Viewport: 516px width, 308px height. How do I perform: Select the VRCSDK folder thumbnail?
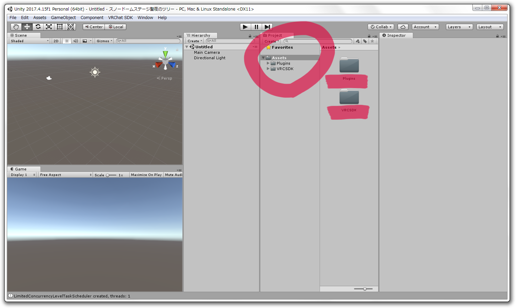pos(349,96)
